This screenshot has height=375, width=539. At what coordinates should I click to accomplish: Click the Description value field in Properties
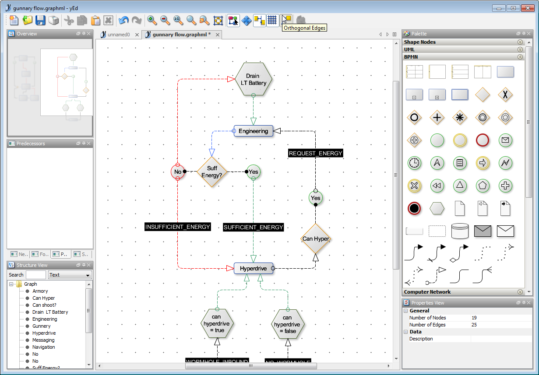pos(501,339)
